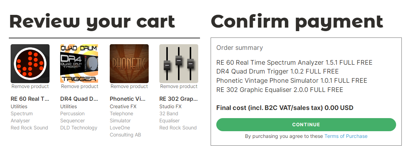Open the DR4 Quad D... product title

[79, 99]
